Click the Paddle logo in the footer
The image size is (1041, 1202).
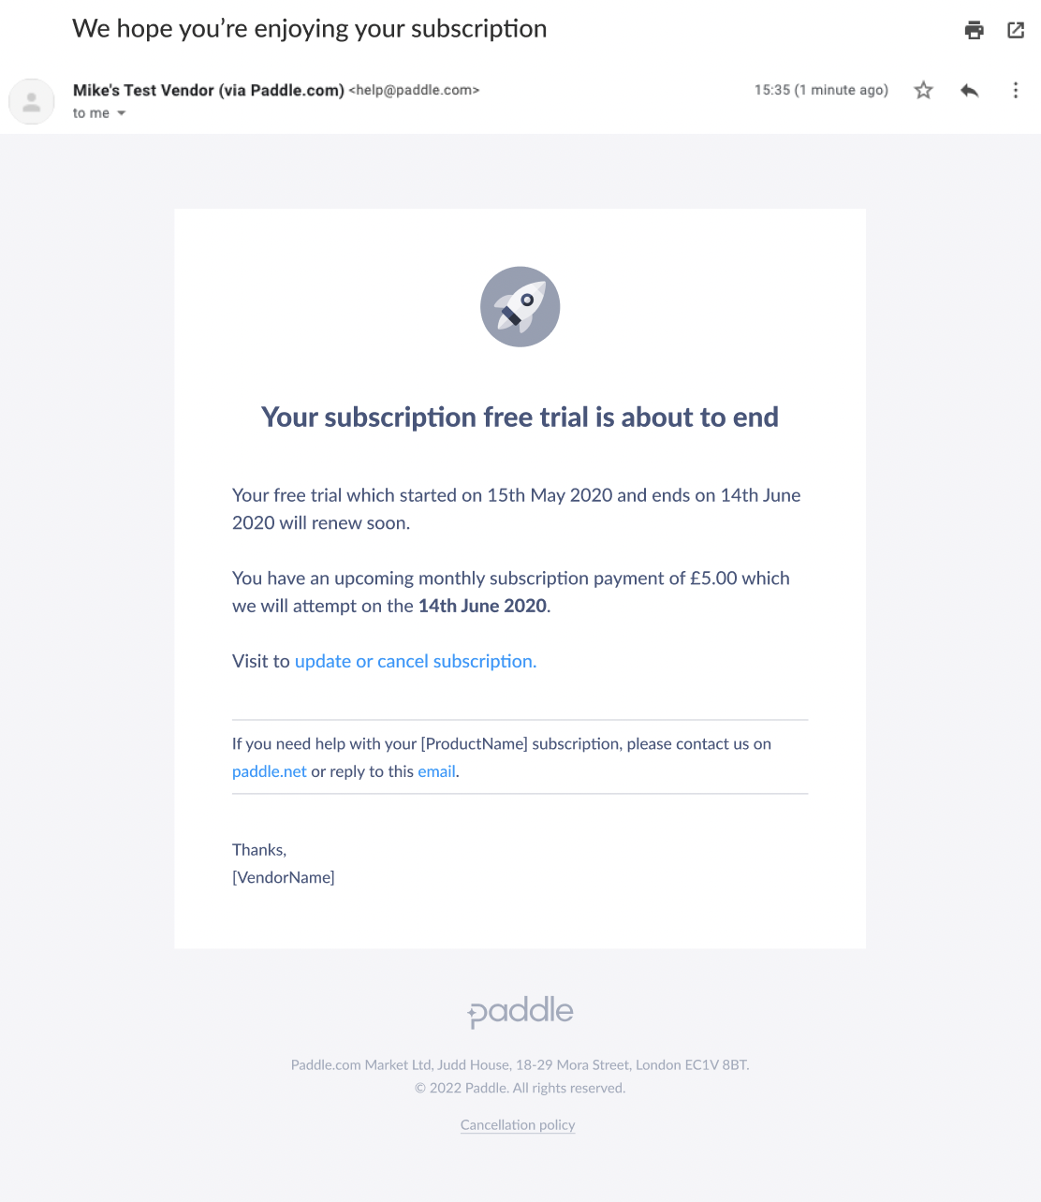pyautogui.click(x=520, y=1011)
